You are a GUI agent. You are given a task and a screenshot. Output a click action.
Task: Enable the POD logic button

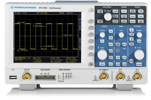(x=111, y=44)
